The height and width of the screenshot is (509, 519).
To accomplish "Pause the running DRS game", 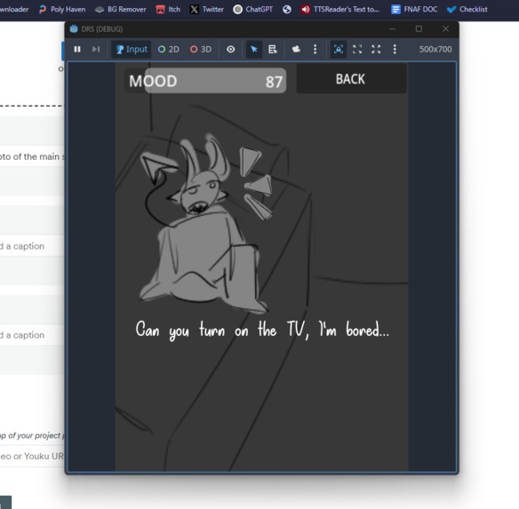I will pyautogui.click(x=77, y=50).
